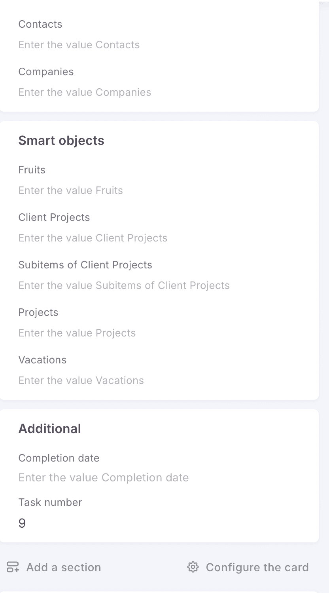Edit Subitems of Client Projects value
The width and height of the screenshot is (329, 593).
[x=124, y=285]
